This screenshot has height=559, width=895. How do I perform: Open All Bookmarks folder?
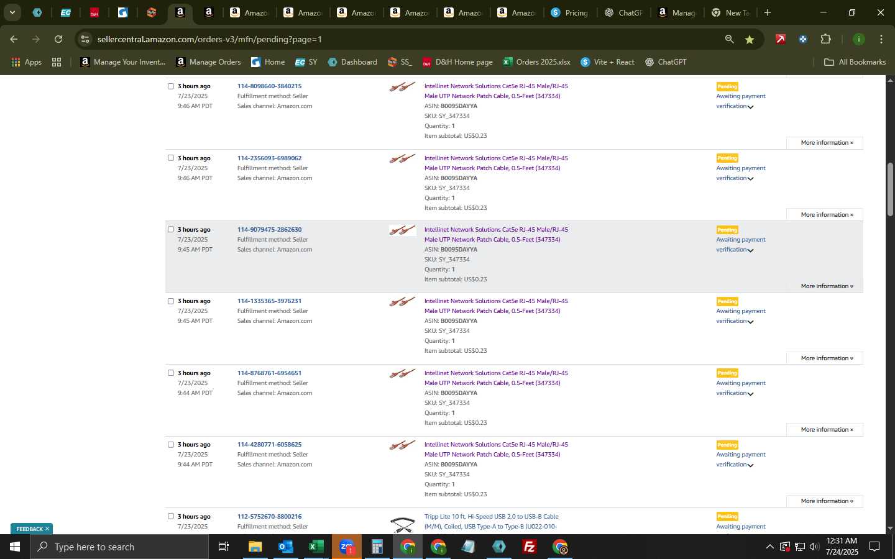point(855,62)
